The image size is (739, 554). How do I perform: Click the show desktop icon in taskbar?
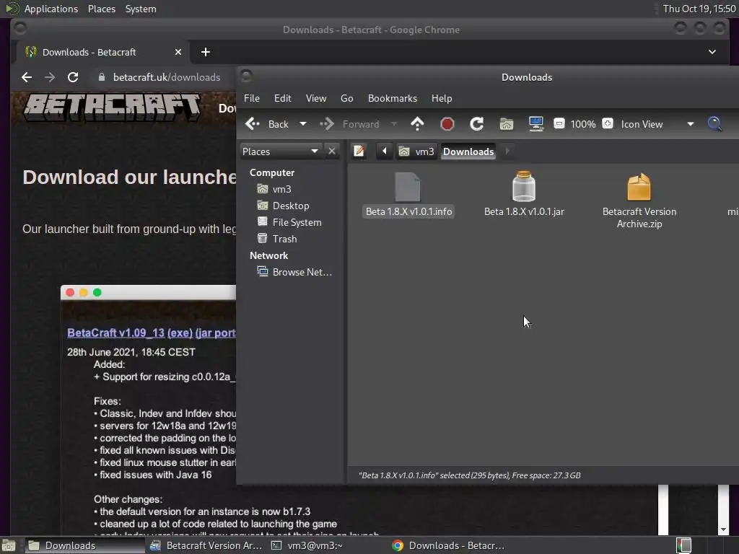point(9,545)
